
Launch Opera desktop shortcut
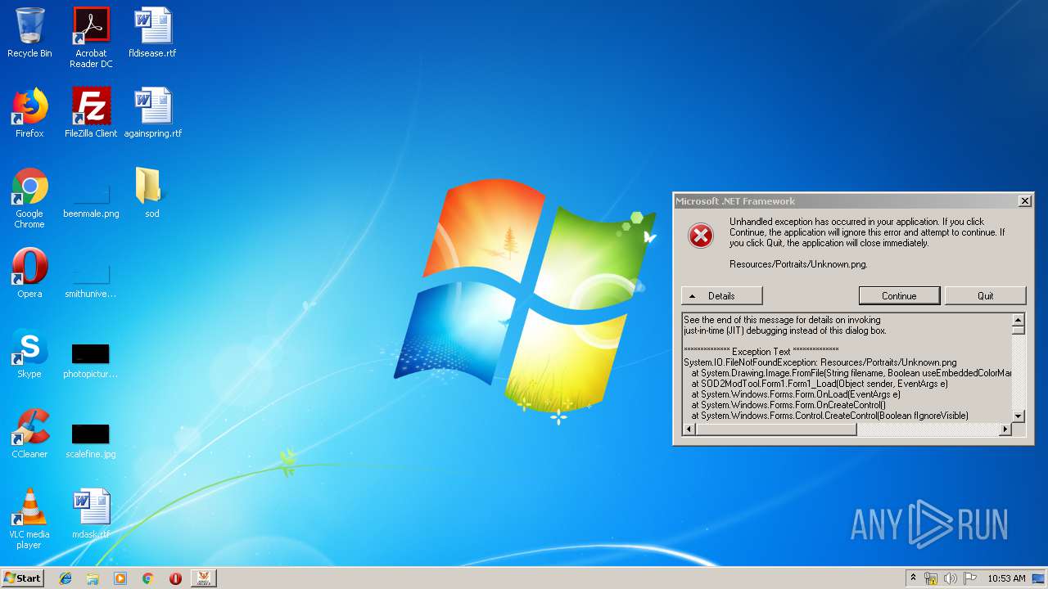pos(29,273)
